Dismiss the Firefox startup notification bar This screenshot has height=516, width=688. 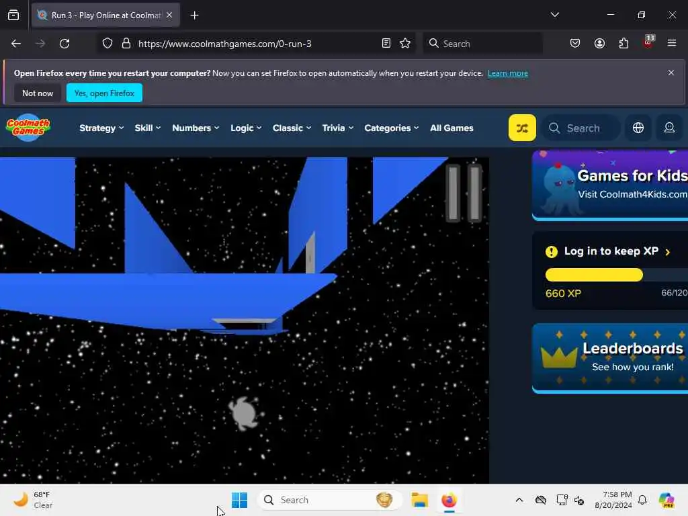pyautogui.click(x=671, y=73)
